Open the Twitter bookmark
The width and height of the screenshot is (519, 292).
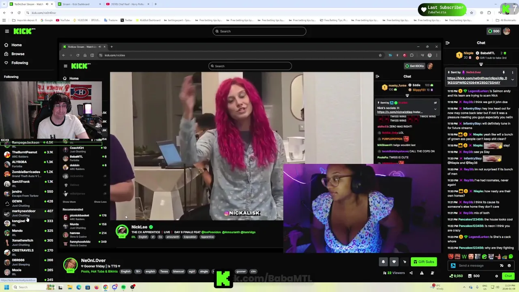[127, 20]
